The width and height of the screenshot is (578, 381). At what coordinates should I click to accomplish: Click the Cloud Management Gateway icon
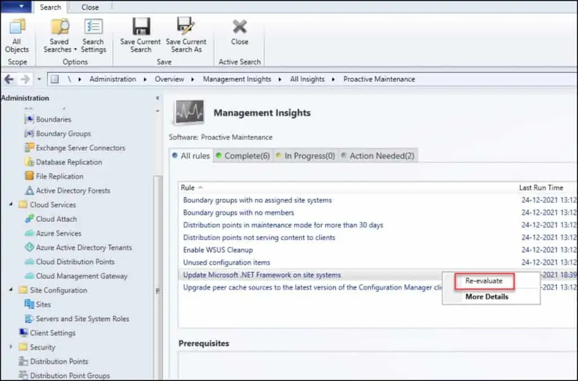[x=29, y=276]
